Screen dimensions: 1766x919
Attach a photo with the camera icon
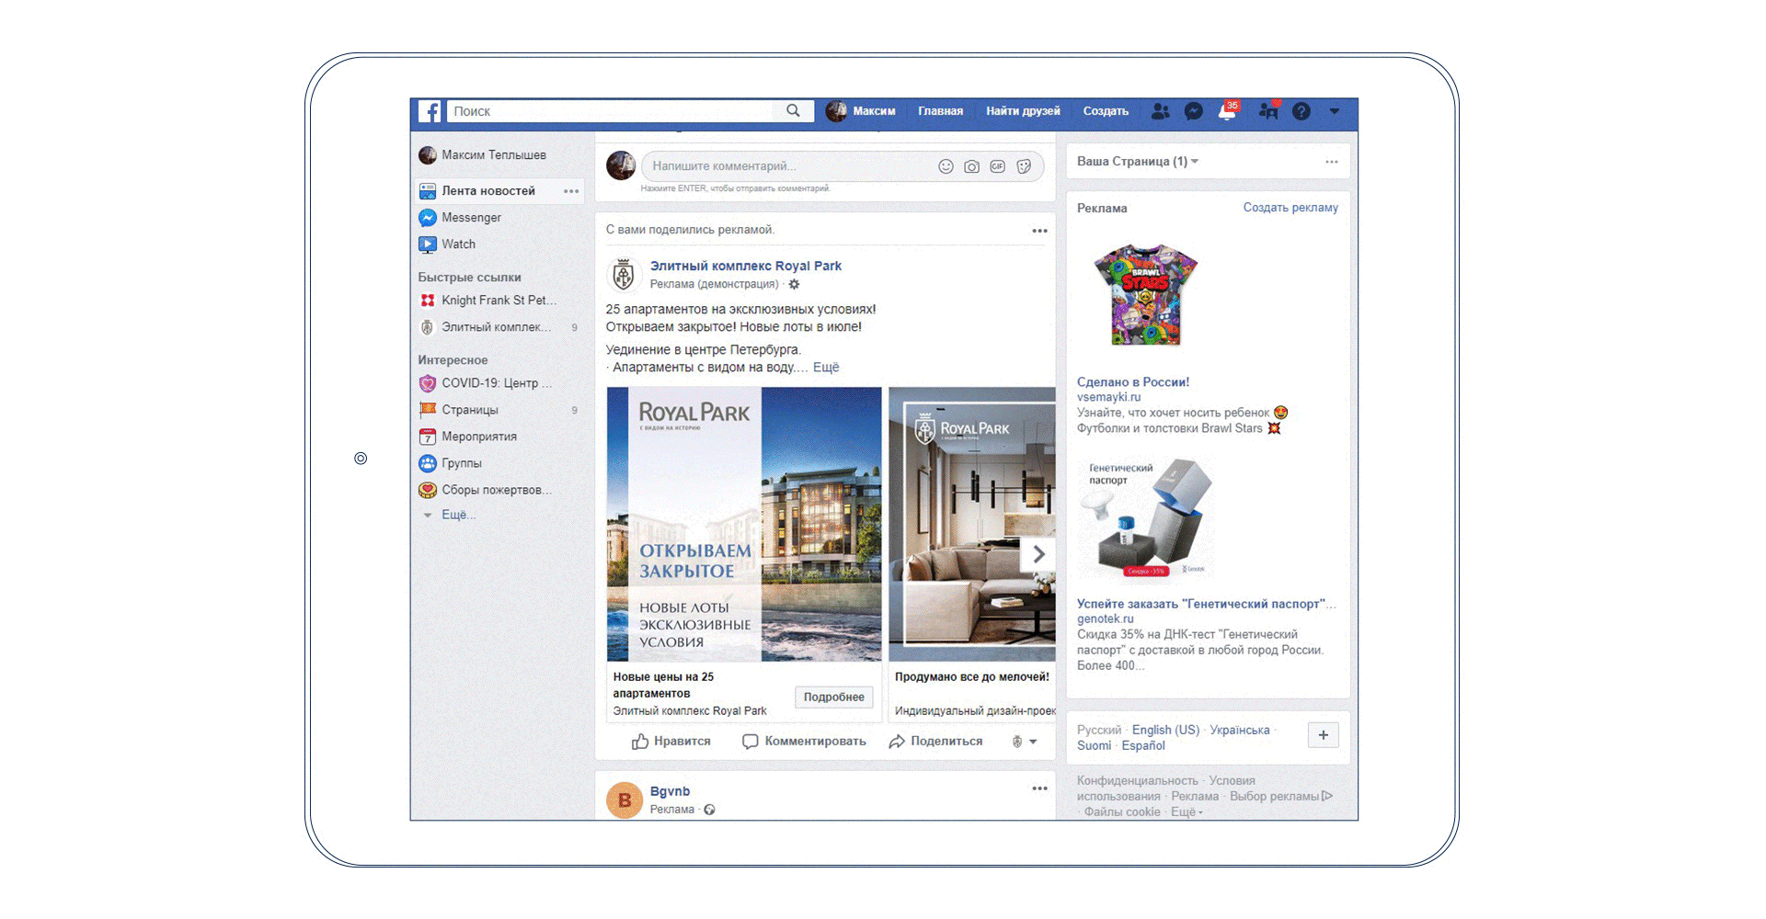point(971,166)
